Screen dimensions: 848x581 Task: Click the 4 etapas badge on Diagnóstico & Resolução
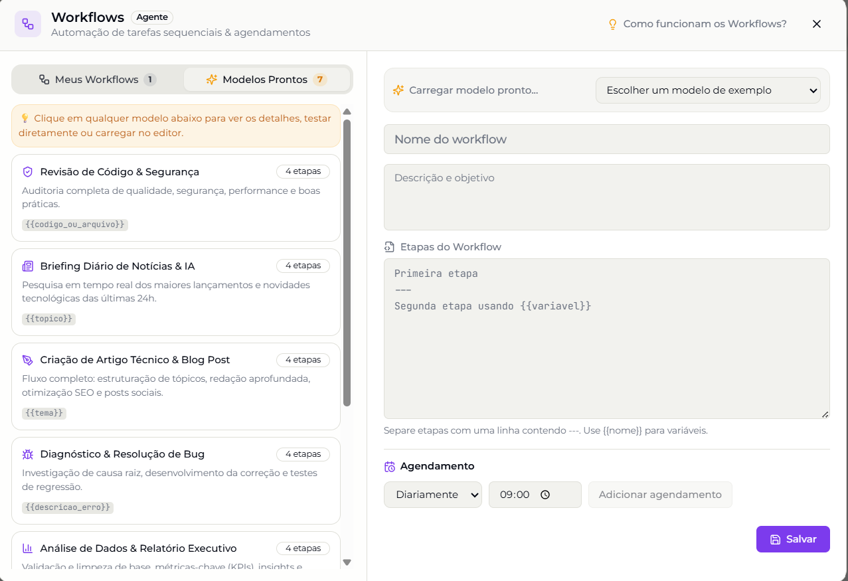click(303, 454)
